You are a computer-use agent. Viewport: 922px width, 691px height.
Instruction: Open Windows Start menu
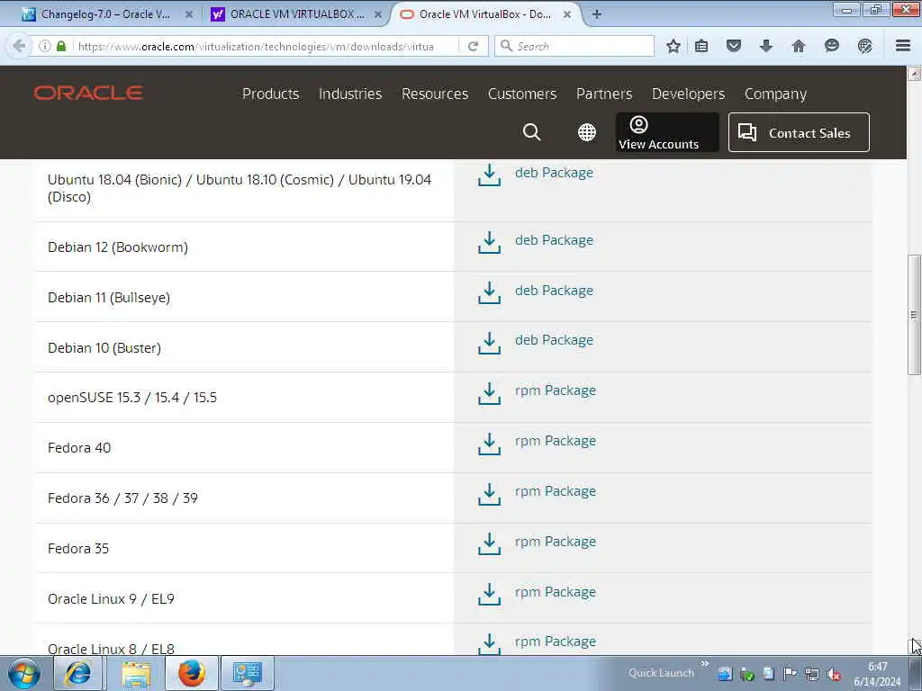point(24,673)
